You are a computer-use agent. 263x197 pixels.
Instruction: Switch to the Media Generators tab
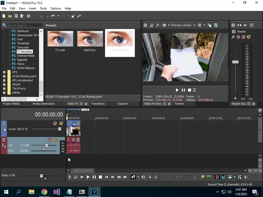pos(44,104)
